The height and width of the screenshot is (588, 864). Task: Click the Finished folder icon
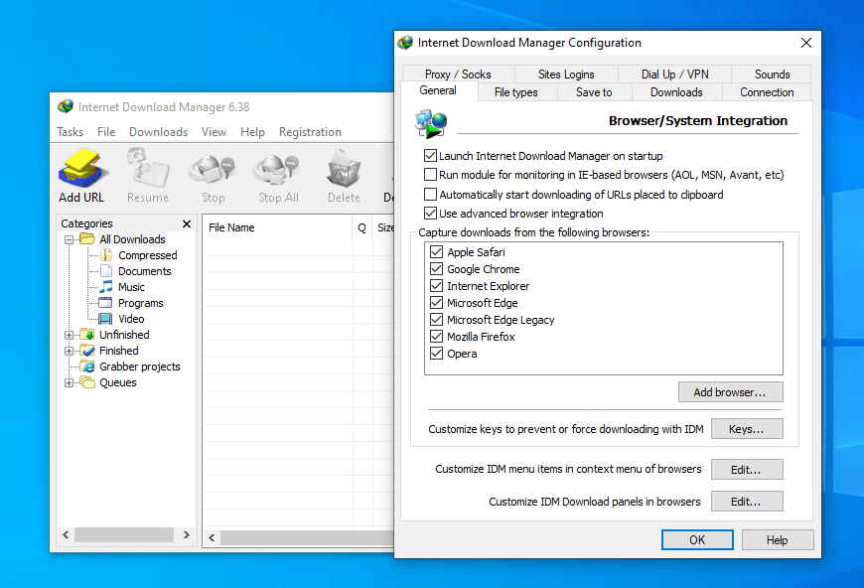click(87, 350)
